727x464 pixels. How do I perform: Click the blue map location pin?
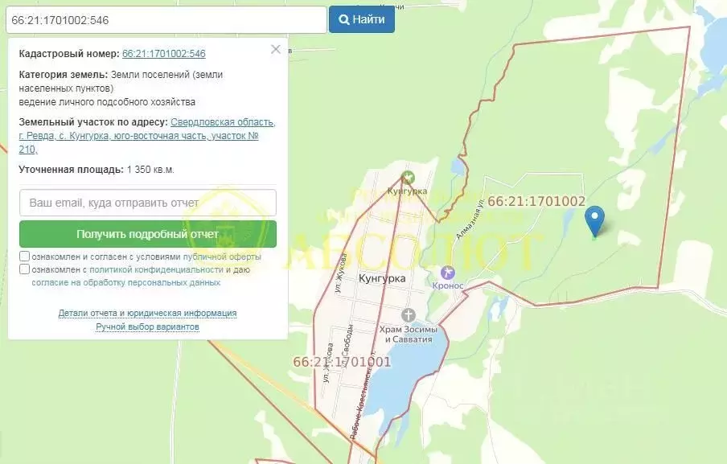pos(594,220)
